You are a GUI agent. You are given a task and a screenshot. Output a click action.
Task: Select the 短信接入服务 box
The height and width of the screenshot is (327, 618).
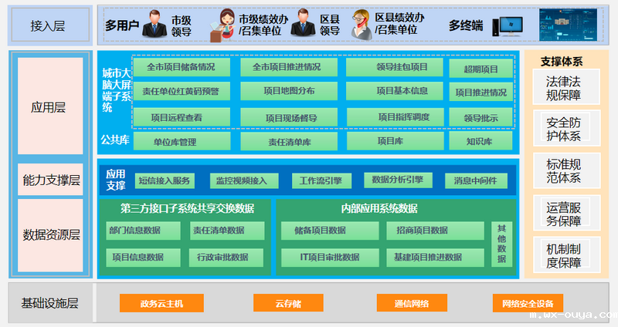(164, 181)
